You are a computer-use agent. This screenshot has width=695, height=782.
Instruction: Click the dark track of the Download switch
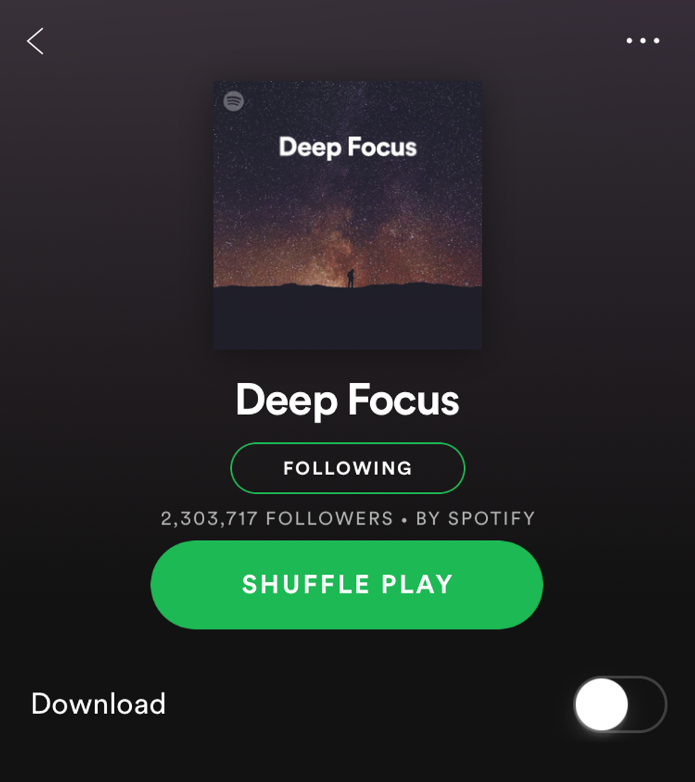click(647, 704)
